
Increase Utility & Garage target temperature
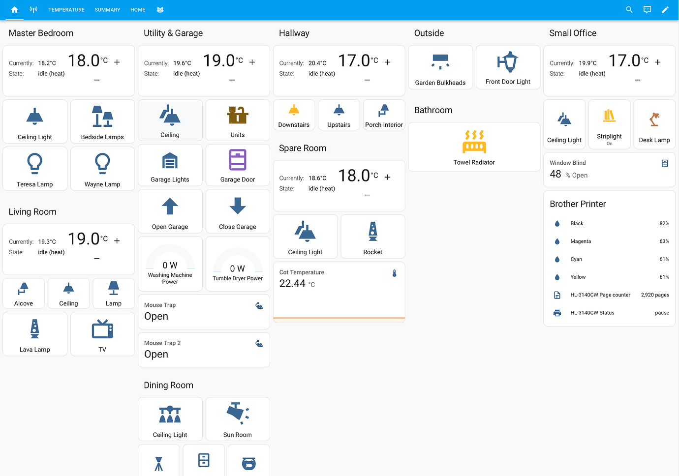[252, 62]
